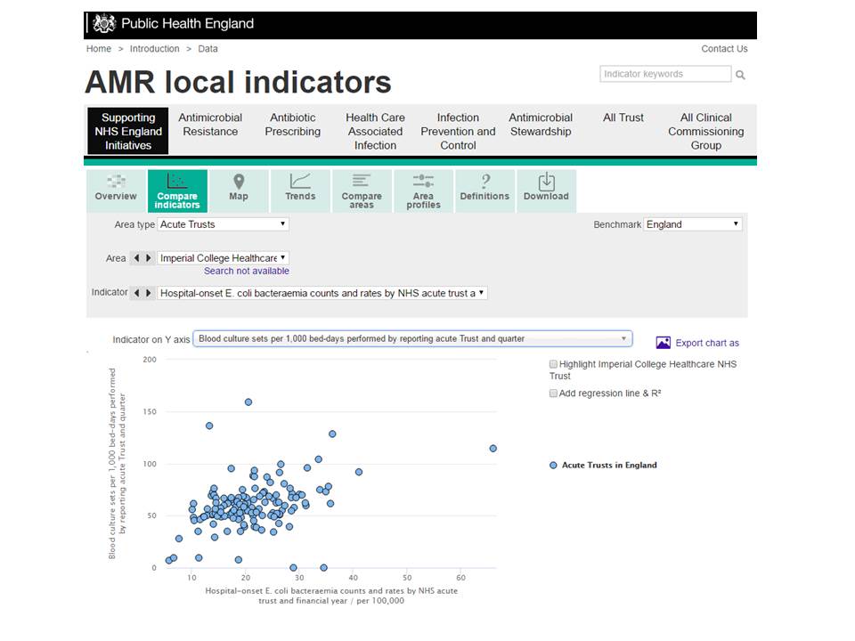Click Export chart as image icon
Viewport: 855px width, 641px height.
(664, 343)
